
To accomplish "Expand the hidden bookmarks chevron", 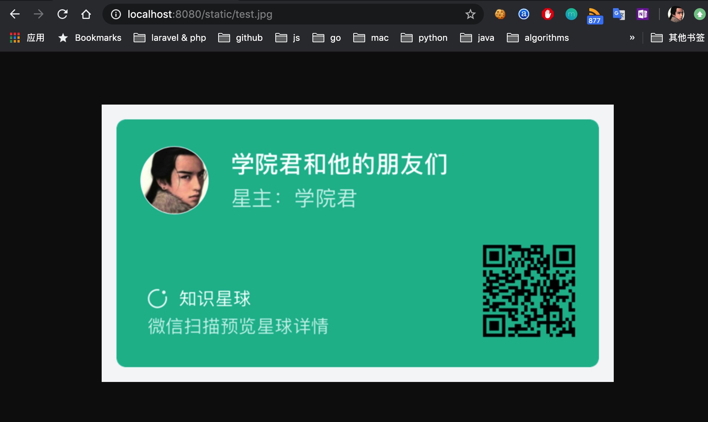I will [x=632, y=37].
